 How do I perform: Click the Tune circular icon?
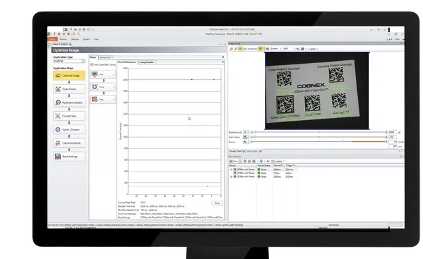95,87
